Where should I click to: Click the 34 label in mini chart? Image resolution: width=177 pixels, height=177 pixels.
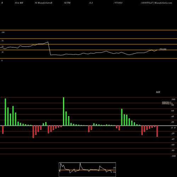(114, 172)
